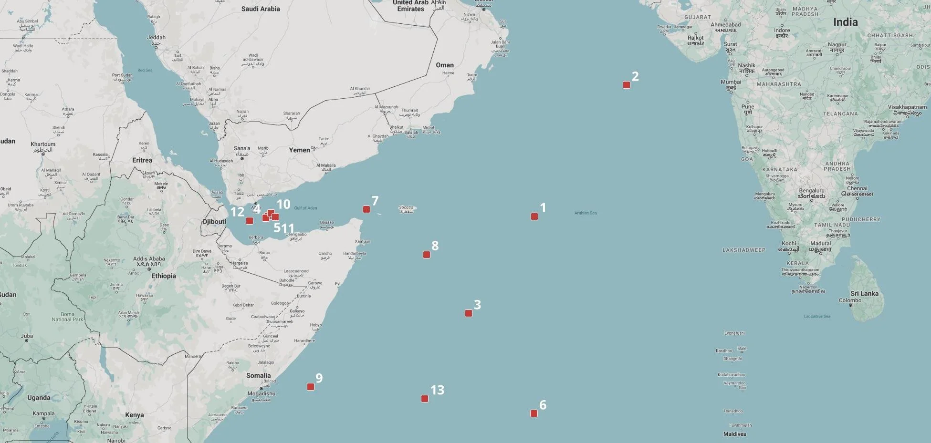Click the Maharashtra state label

(779, 84)
